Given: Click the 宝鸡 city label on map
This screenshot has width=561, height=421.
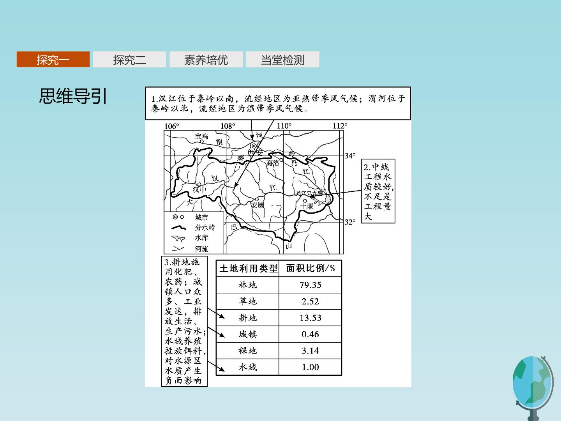Looking at the screenshot, I should (x=202, y=136).
